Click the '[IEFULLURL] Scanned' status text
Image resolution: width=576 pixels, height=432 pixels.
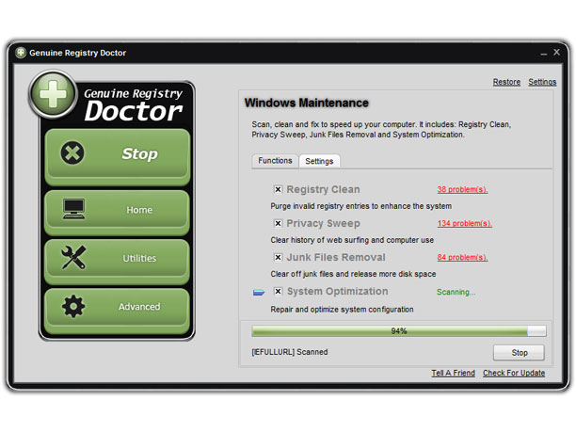pyautogui.click(x=290, y=352)
